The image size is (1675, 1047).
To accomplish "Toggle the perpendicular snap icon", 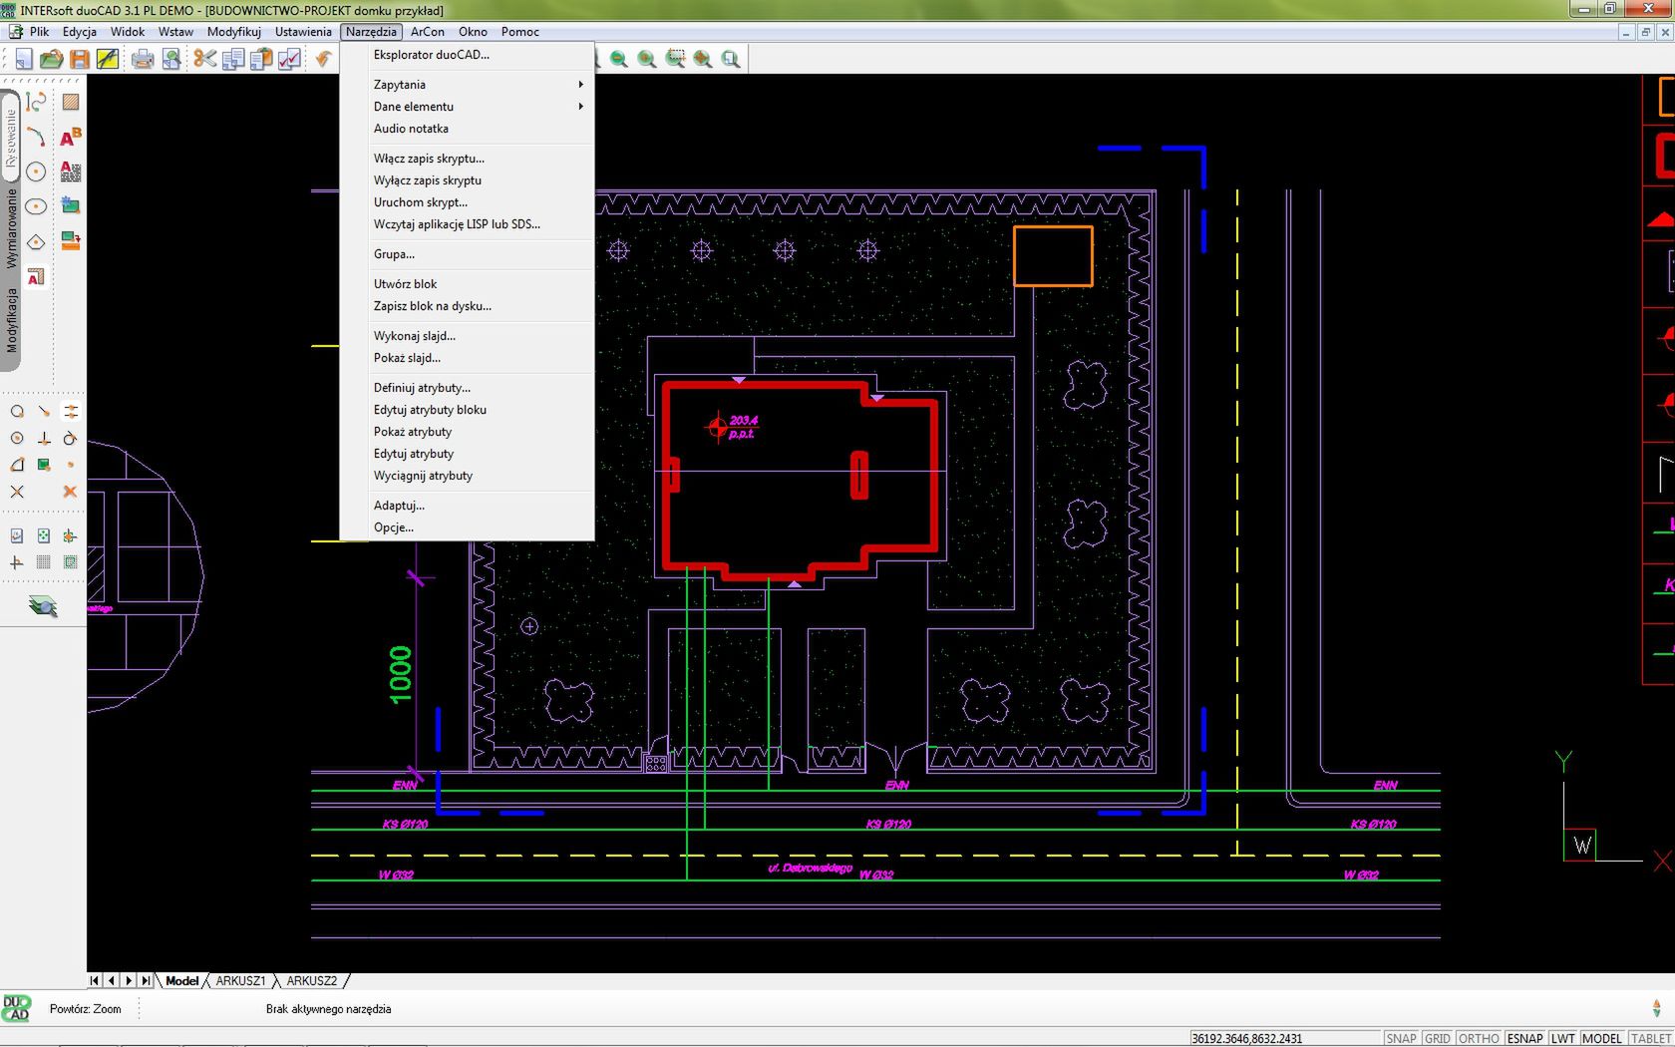I will [44, 438].
